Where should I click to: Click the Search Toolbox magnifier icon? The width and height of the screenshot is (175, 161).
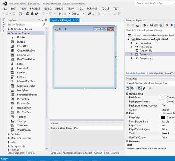click(44, 24)
